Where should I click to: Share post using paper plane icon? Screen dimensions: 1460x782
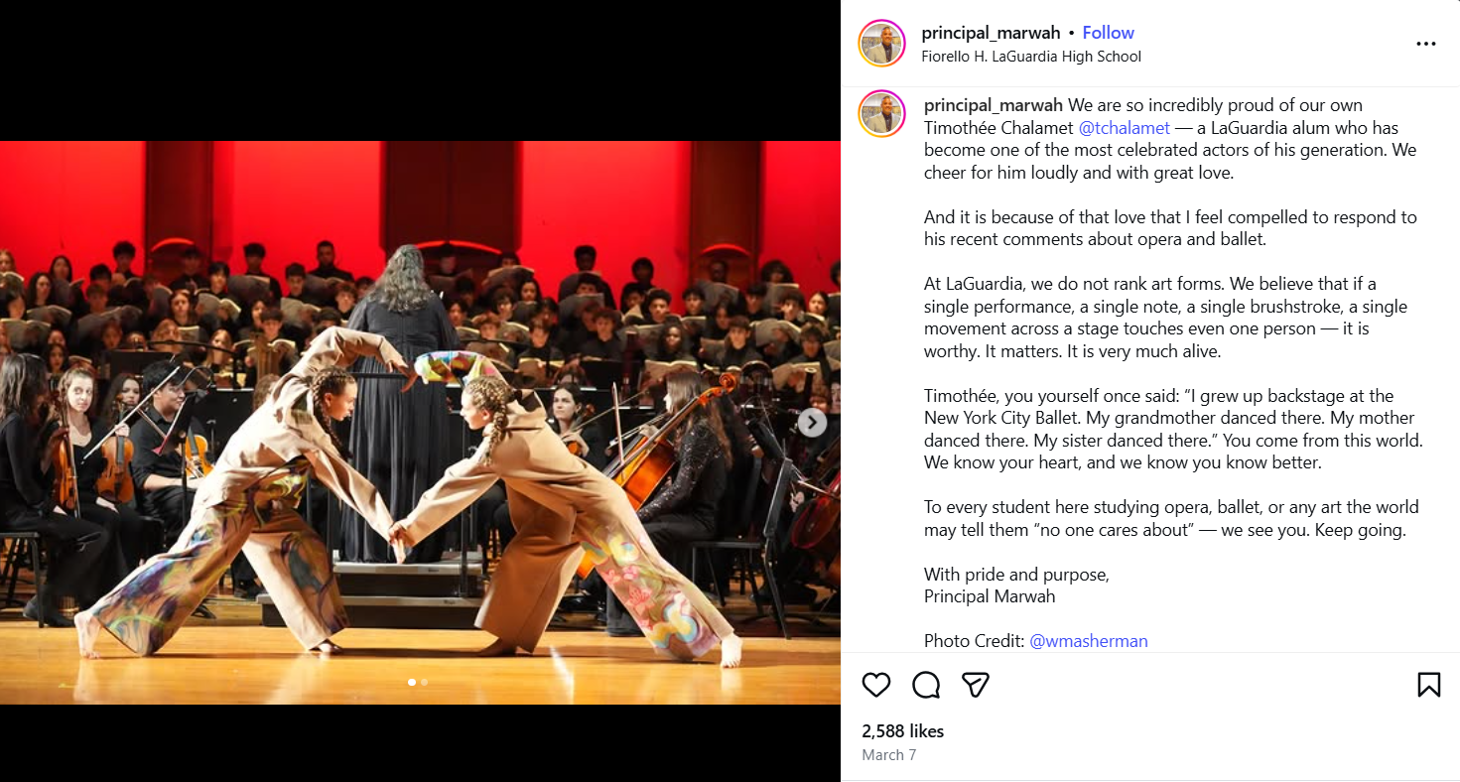[976, 685]
